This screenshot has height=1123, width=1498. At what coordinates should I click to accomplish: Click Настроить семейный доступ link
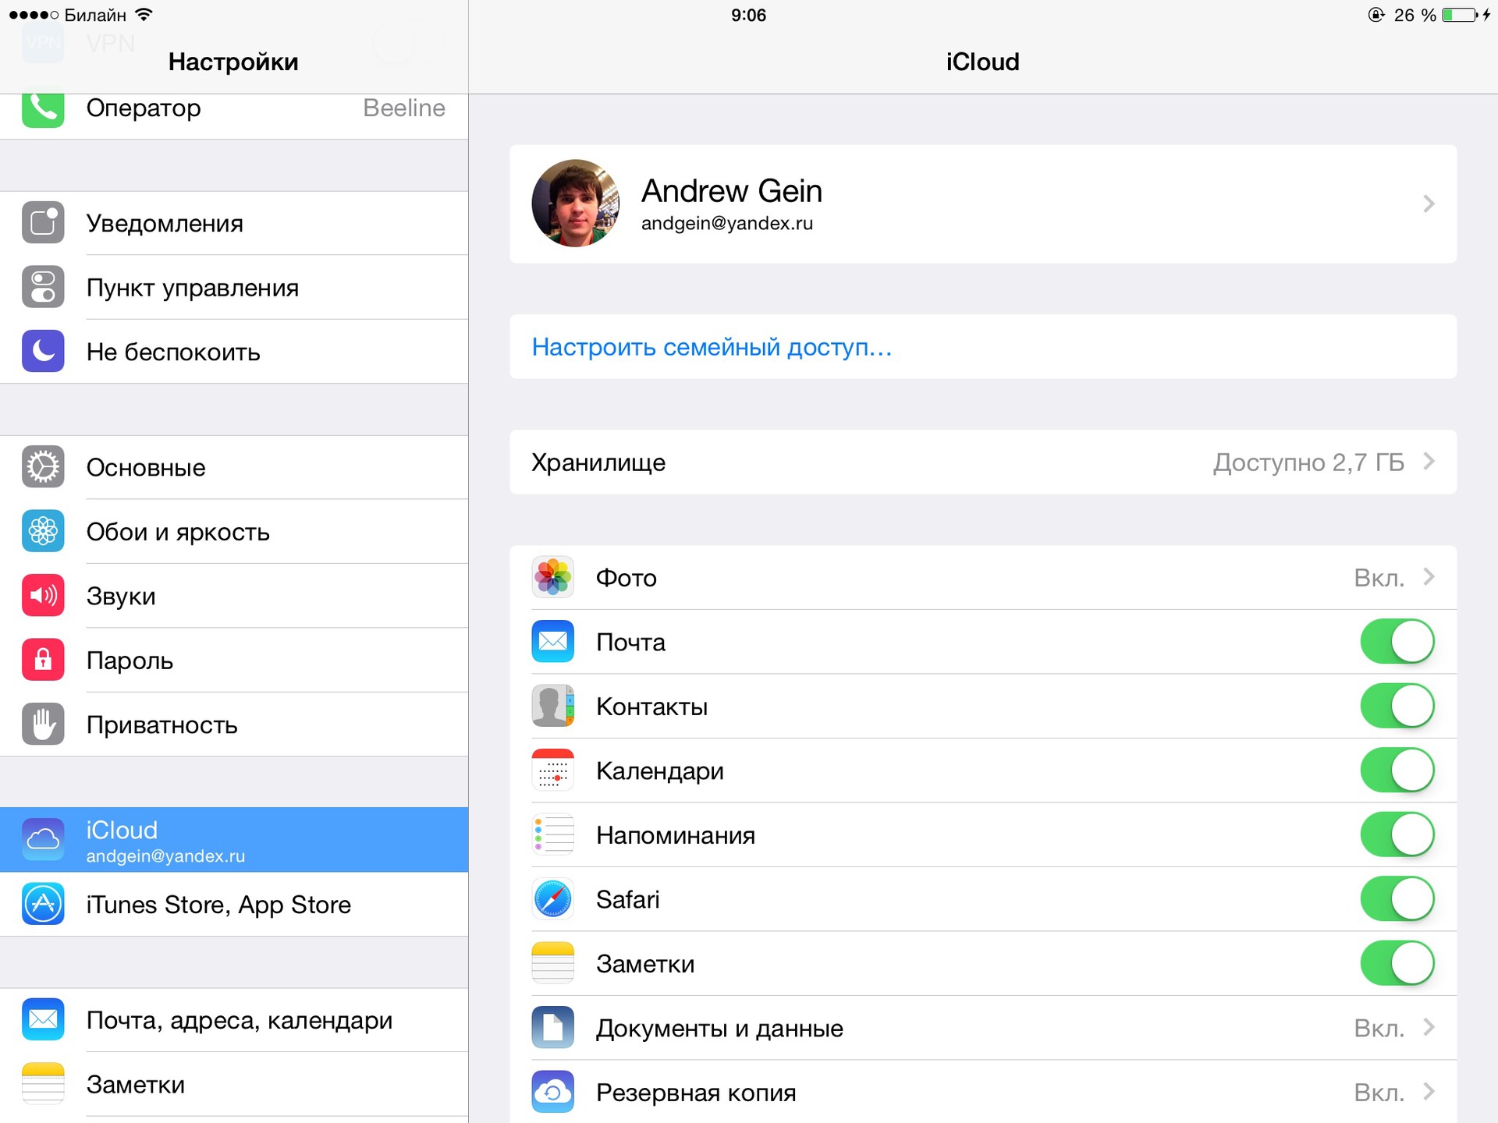click(712, 347)
